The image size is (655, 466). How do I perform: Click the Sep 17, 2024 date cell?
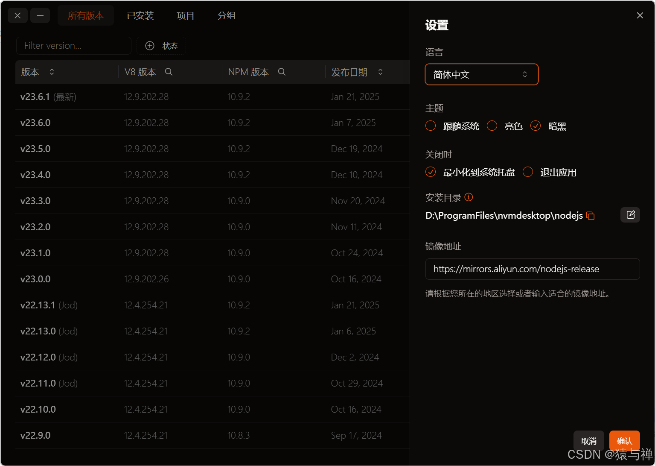click(x=356, y=436)
